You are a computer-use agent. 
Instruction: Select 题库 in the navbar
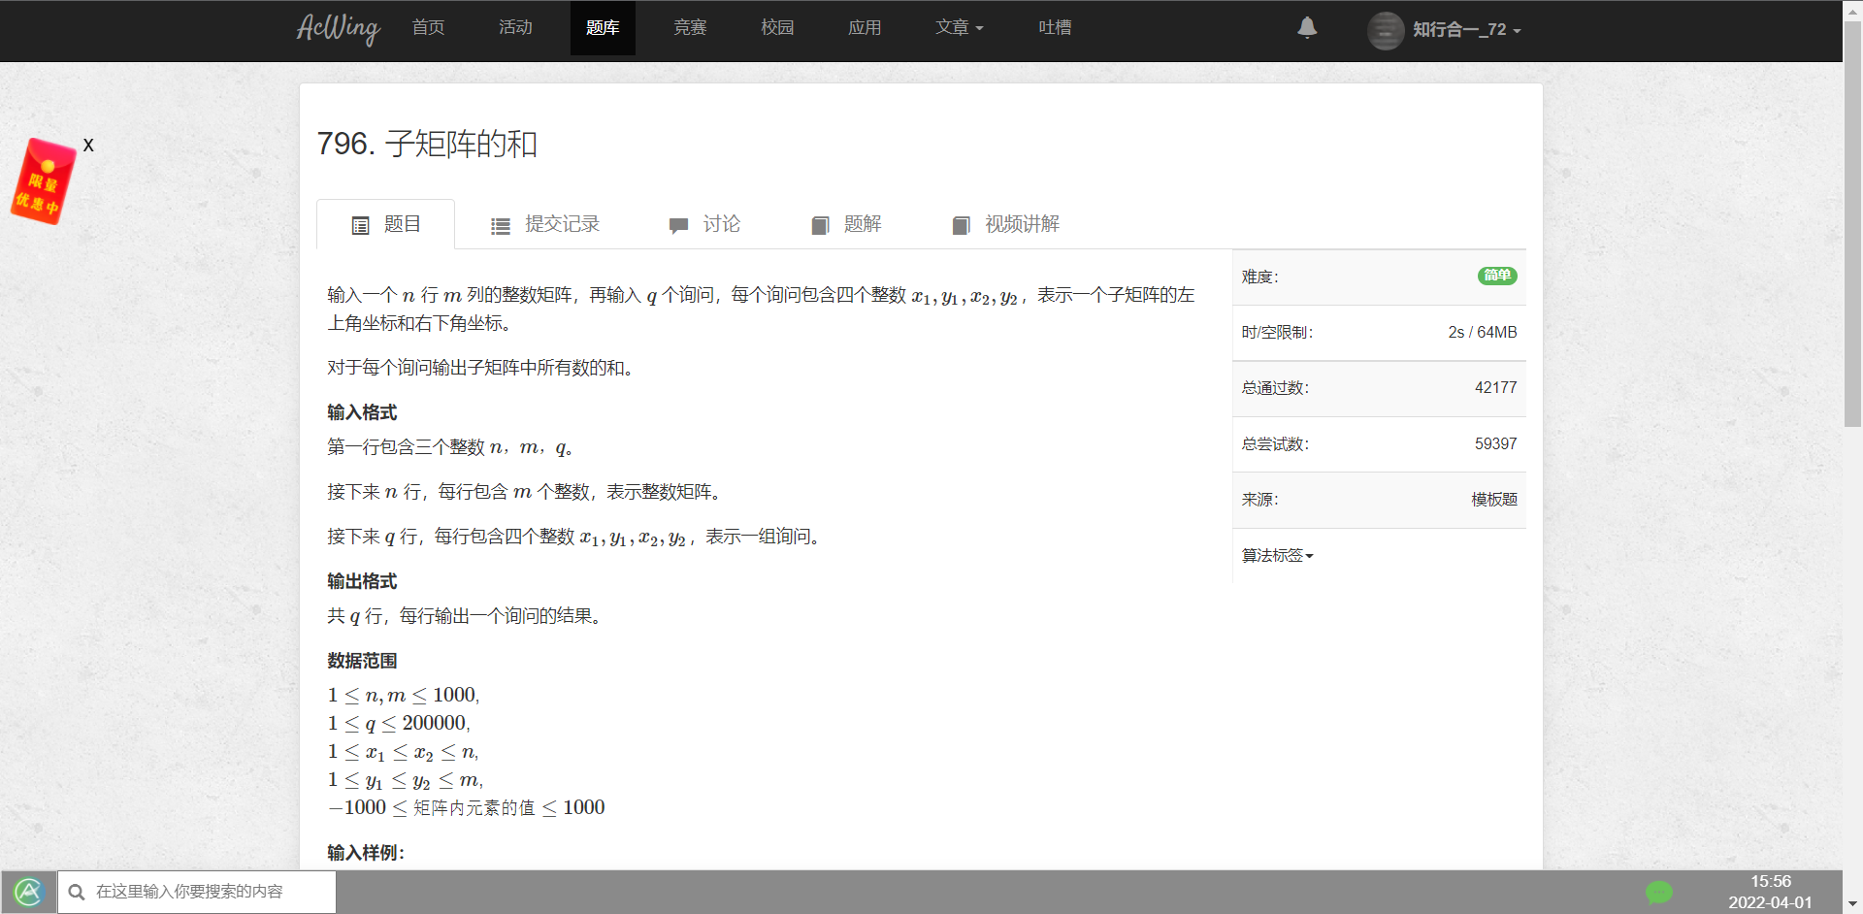click(x=603, y=28)
